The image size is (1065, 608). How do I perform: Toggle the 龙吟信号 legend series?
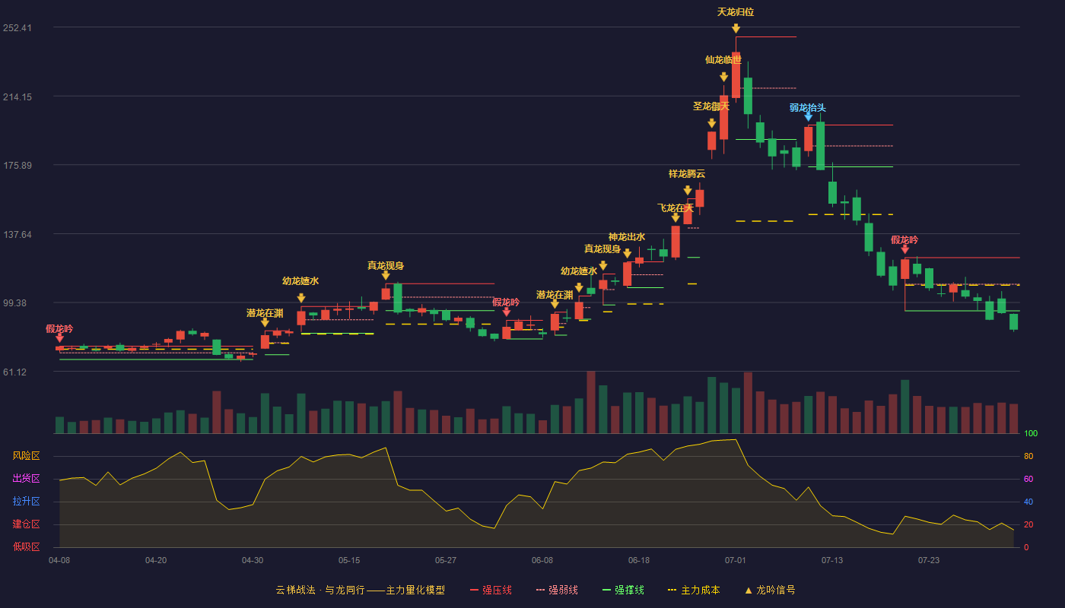click(770, 590)
